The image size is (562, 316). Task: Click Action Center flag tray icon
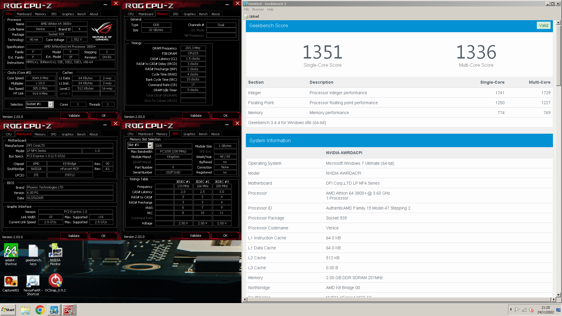517,310
